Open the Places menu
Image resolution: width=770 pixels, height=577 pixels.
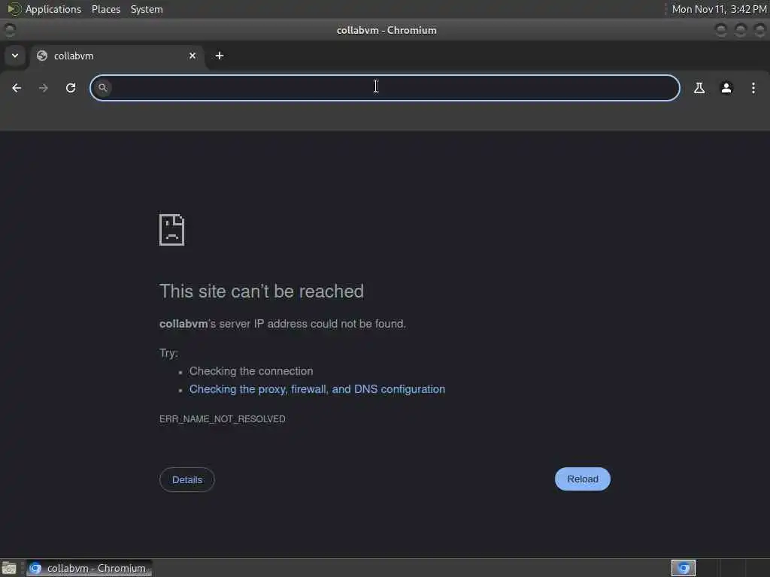coord(106,9)
